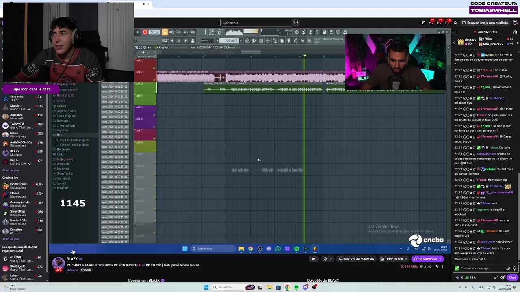Screen dimensions: 520x292
Task: Open the Clipboard files browser folder
Action: pyautogui.click(x=66, y=111)
